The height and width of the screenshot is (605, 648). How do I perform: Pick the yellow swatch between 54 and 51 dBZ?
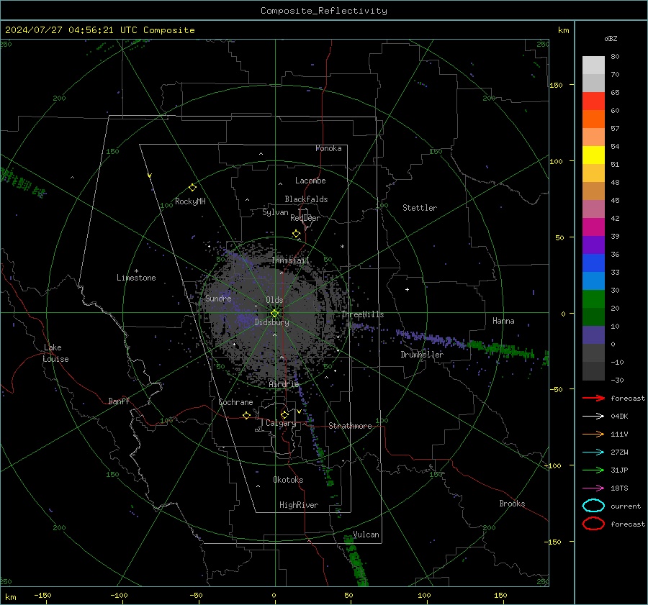pos(593,155)
